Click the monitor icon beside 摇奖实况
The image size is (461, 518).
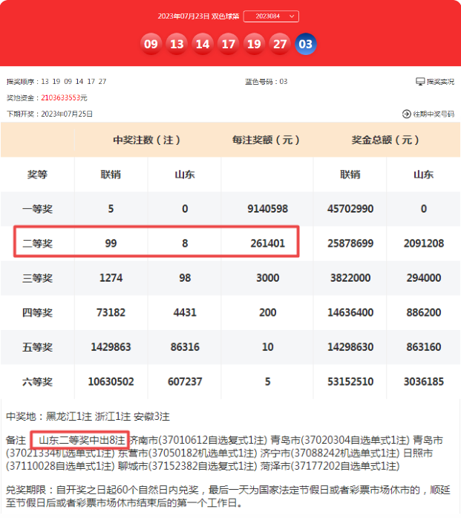[x=420, y=82]
